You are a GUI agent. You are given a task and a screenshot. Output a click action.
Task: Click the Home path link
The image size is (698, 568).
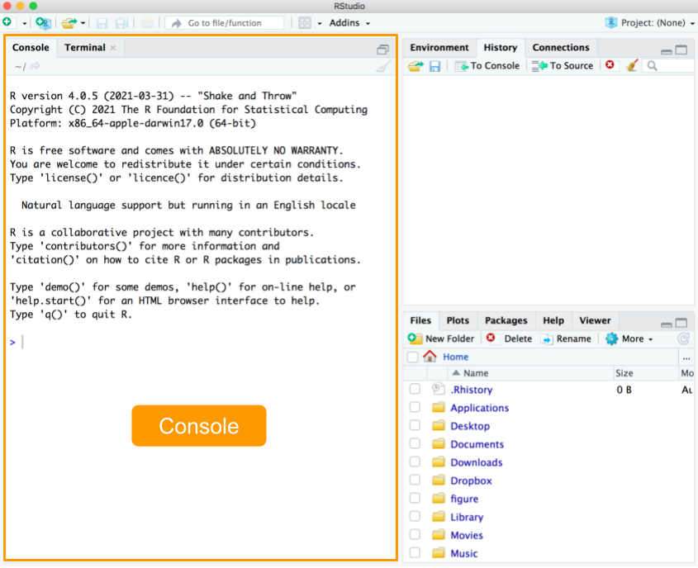click(455, 357)
